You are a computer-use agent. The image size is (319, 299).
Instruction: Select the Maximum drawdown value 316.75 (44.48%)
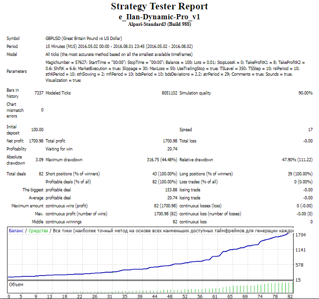click(162, 159)
